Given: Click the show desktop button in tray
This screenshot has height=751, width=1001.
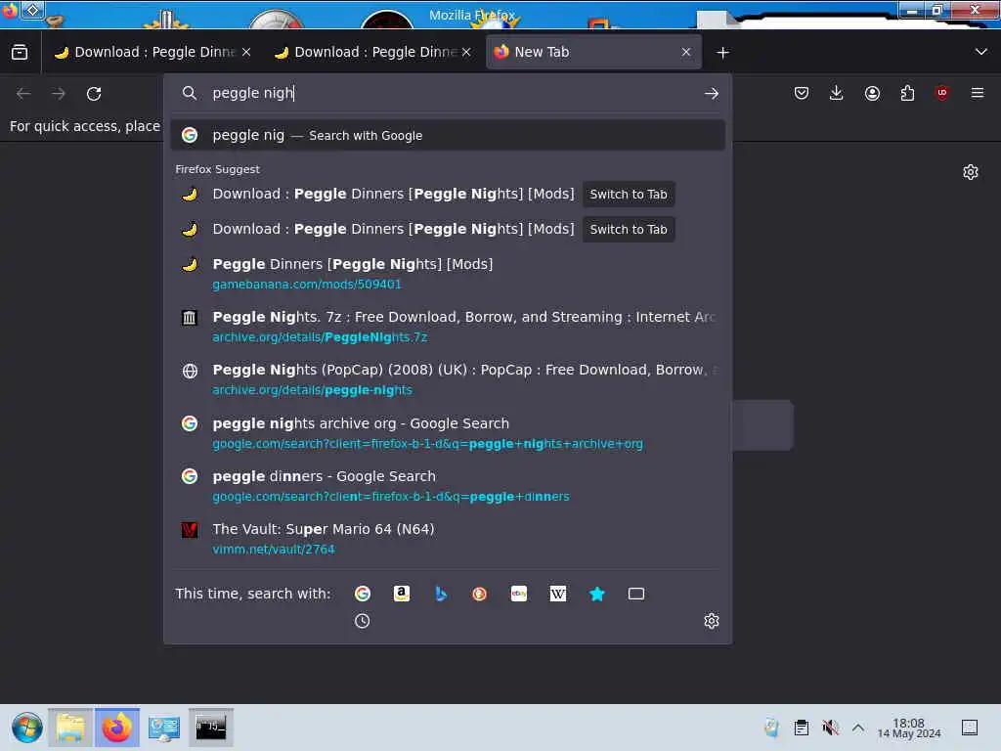Looking at the screenshot, I should 969,728.
